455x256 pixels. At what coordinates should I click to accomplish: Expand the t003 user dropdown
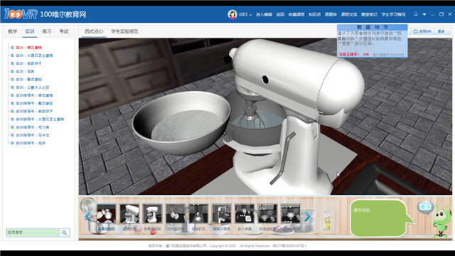245,14
